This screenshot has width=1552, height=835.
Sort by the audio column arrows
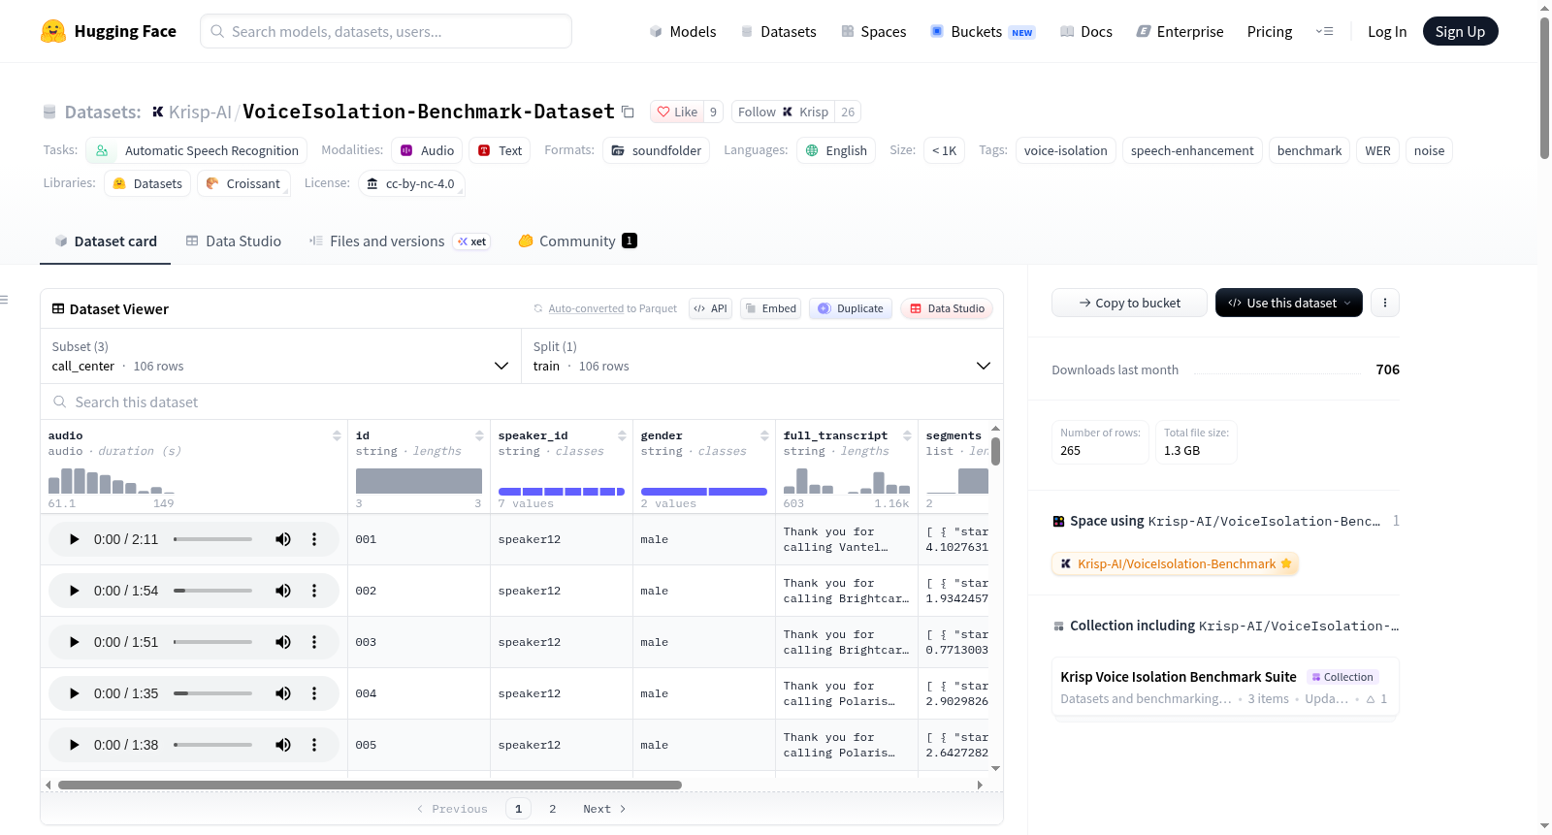tap(337, 435)
